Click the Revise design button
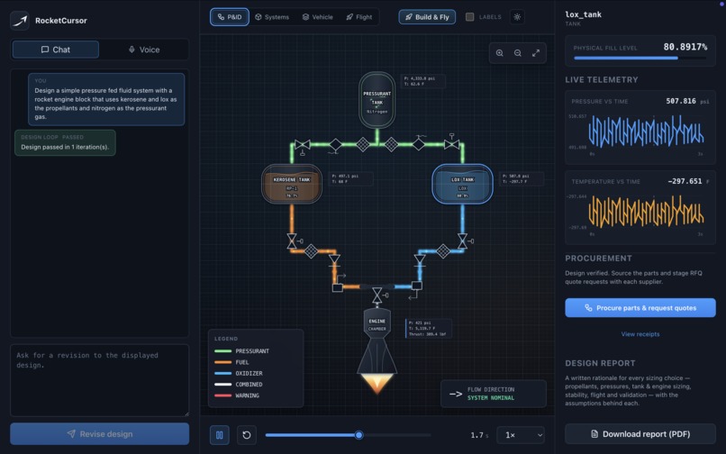 [100, 434]
